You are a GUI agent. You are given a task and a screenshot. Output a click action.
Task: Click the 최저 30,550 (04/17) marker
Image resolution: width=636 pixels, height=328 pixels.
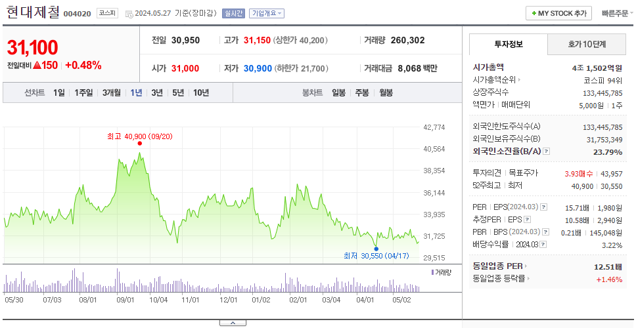(x=376, y=256)
